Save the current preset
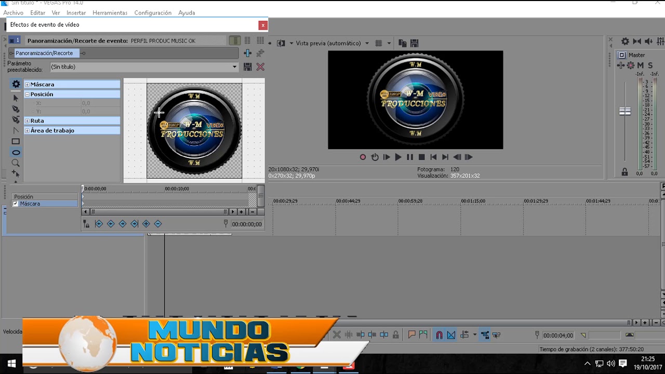Image resolution: width=665 pixels, height=374 pixels. 248,66
